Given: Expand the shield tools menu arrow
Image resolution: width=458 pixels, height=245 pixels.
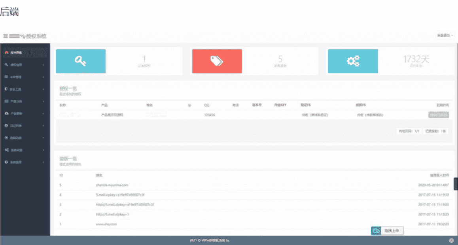Looking at the screenshot, I should point(43,89).
